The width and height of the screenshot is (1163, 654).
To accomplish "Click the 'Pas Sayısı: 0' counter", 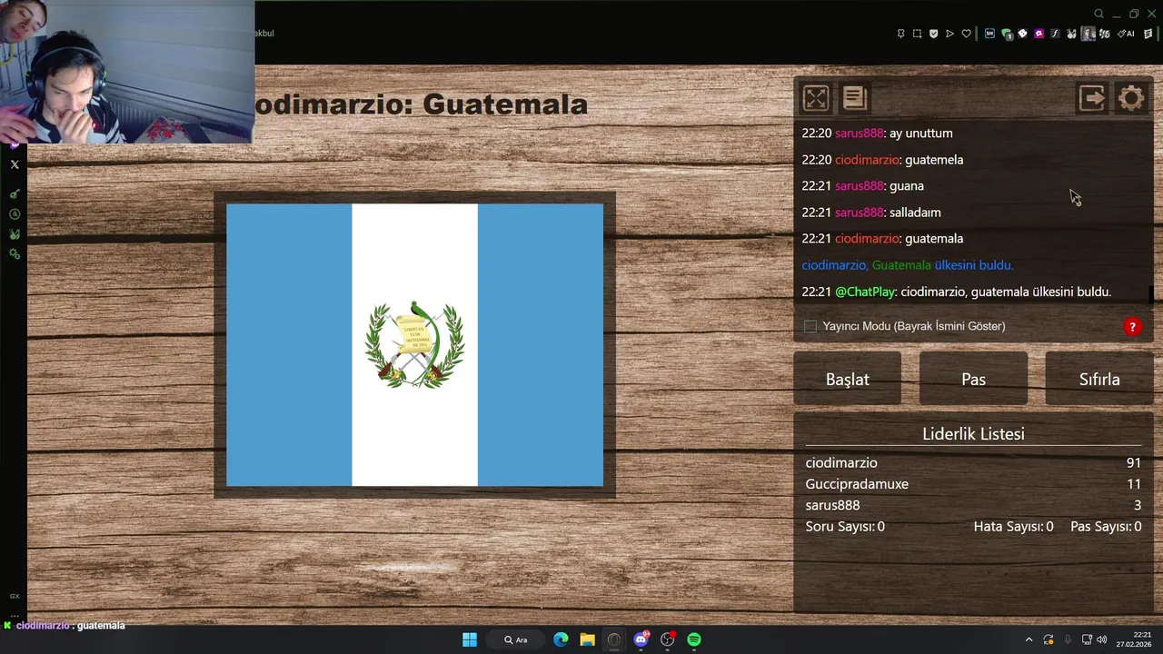I will [1106, 526].
